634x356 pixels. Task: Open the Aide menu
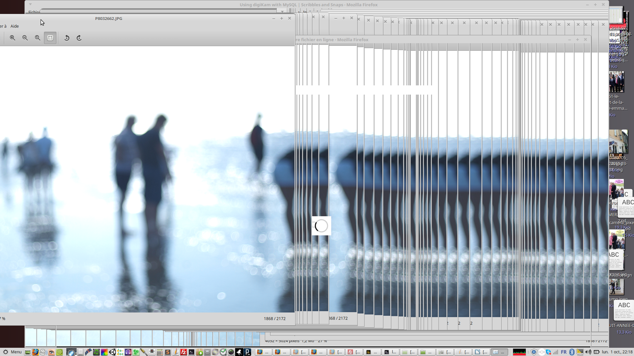(x=15, y=26)
